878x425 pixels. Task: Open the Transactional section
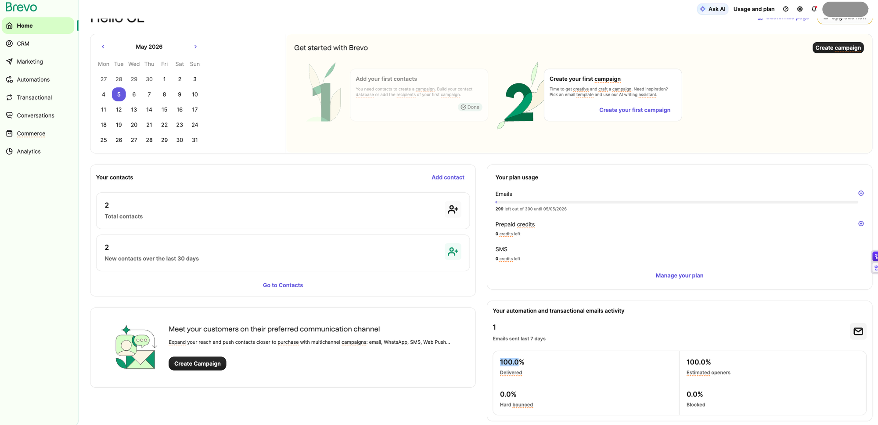click(38, 97)
